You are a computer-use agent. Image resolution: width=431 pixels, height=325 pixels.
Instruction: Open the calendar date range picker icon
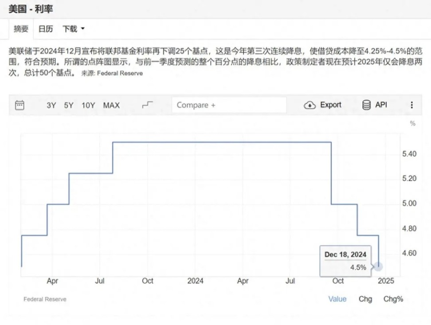pyautogui.click(x=20, y=105)
